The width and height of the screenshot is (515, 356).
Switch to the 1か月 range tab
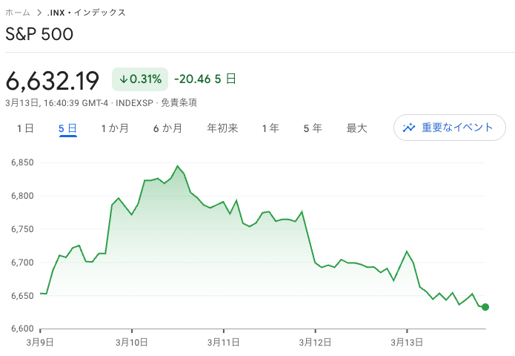point(115,128)
